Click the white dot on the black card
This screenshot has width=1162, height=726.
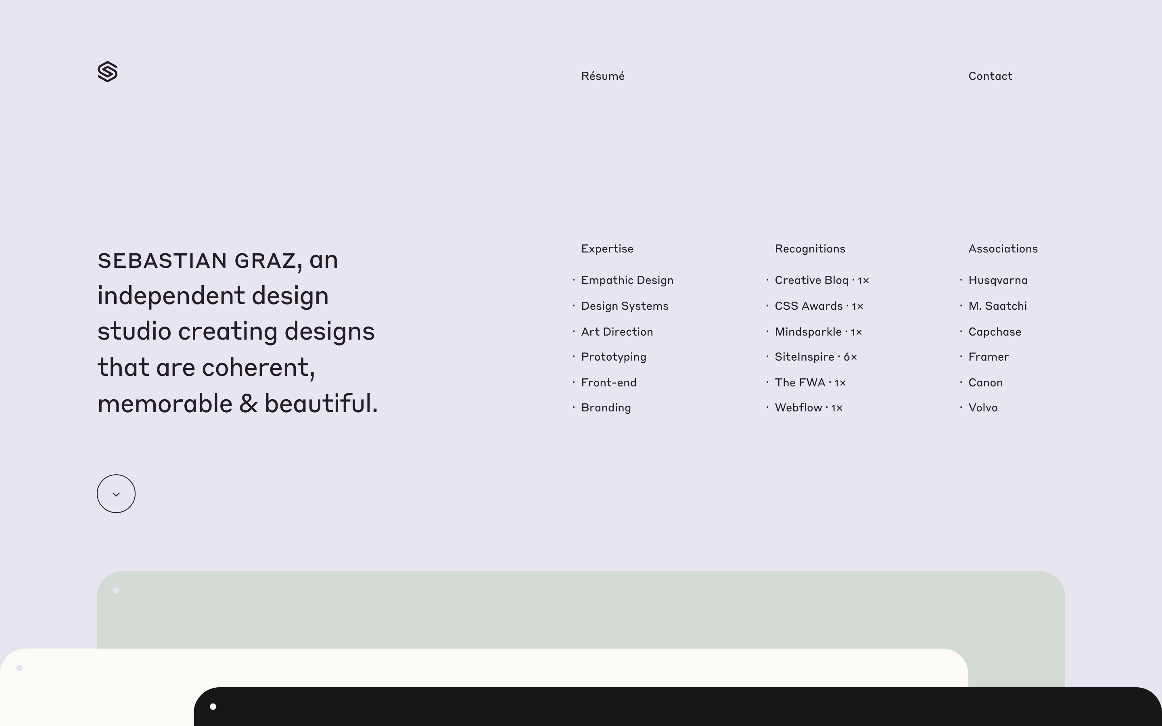click(213, 706)
